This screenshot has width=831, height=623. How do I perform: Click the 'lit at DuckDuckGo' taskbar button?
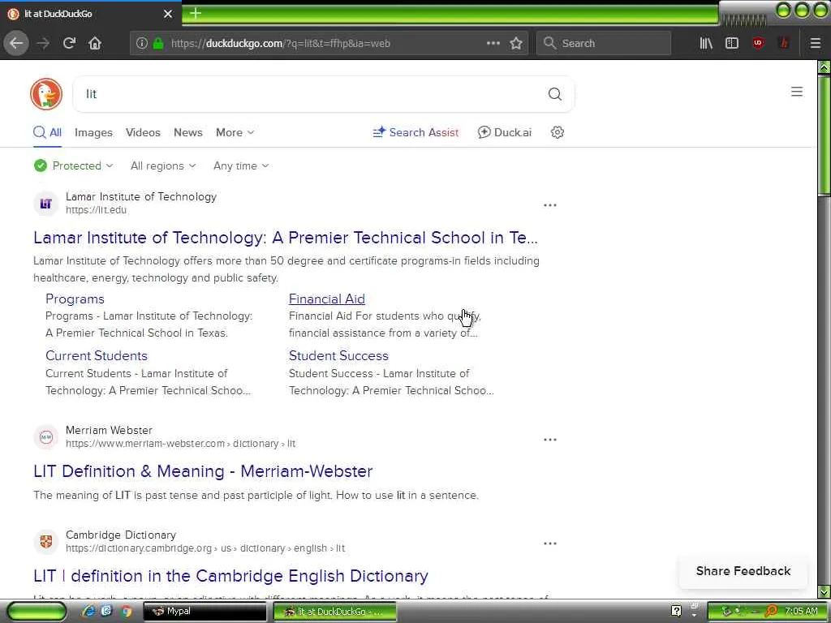(334, 611)
